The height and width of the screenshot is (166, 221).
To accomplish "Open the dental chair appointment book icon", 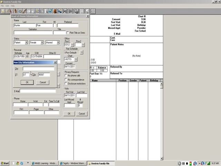I will pos(16,11).
